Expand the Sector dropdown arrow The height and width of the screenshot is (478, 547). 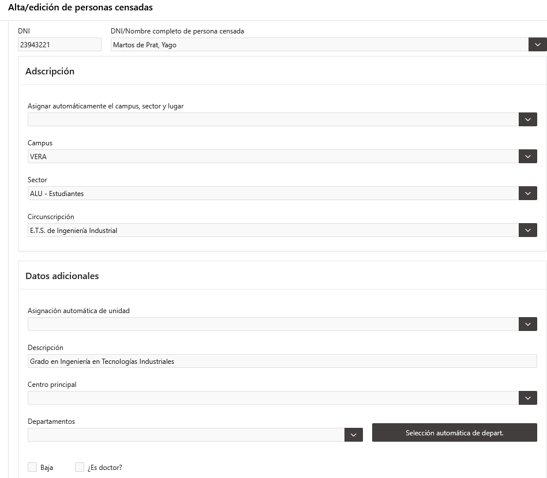[x=528, y=194]
